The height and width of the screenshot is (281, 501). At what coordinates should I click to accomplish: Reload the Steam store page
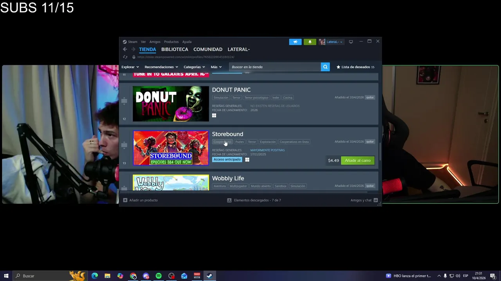click(125, 57)
